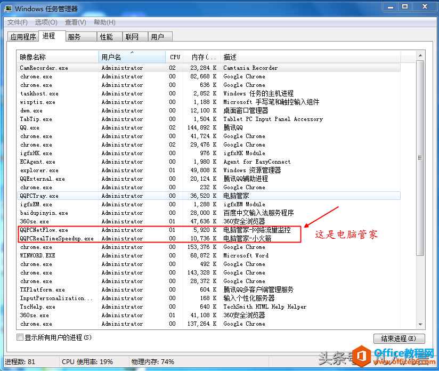Select the baidupinyin.exe process row
Image resolution: width=439 pixels, height=371 pixels.
tap(209, 213)
